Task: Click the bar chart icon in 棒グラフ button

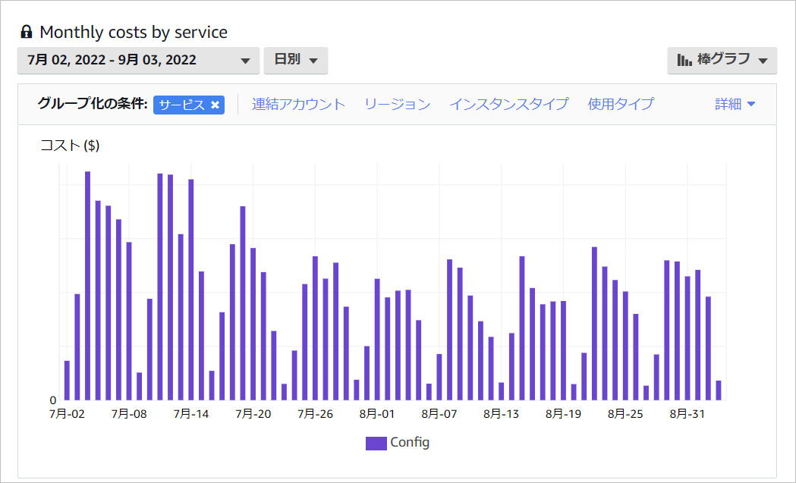Action: 684,60
